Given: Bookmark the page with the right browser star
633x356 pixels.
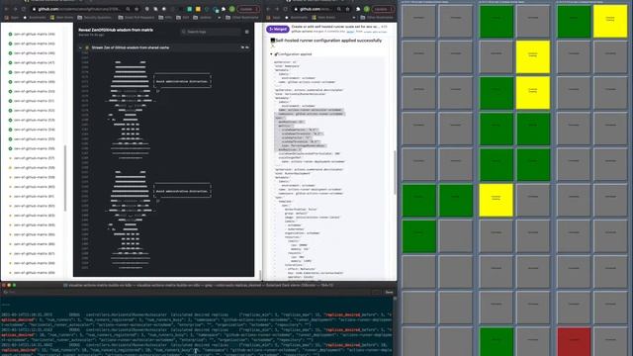Looking at the screenshot, I should point(347,9).
